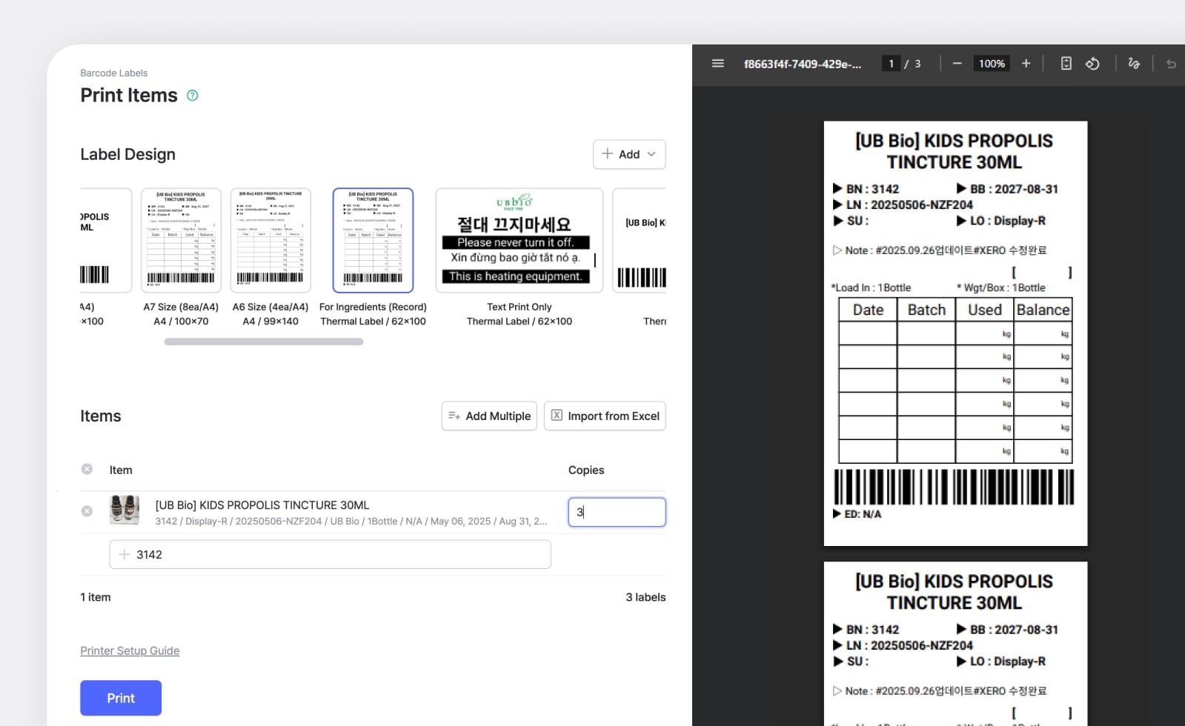Click the partially visible rightmost label design
This screenshot has width=1185, height=726.
click(640, 240)
